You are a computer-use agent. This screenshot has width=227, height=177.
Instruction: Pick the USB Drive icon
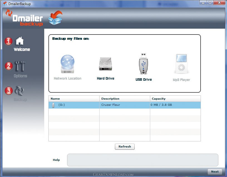point(144,63)
